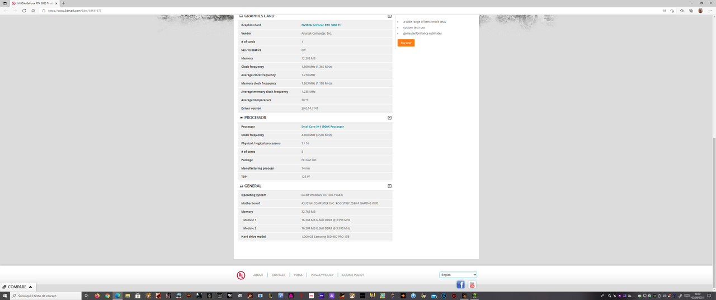716x300 pixels.
Task: Expand the COMPARE panel
Action: click(x=18, y=287)
